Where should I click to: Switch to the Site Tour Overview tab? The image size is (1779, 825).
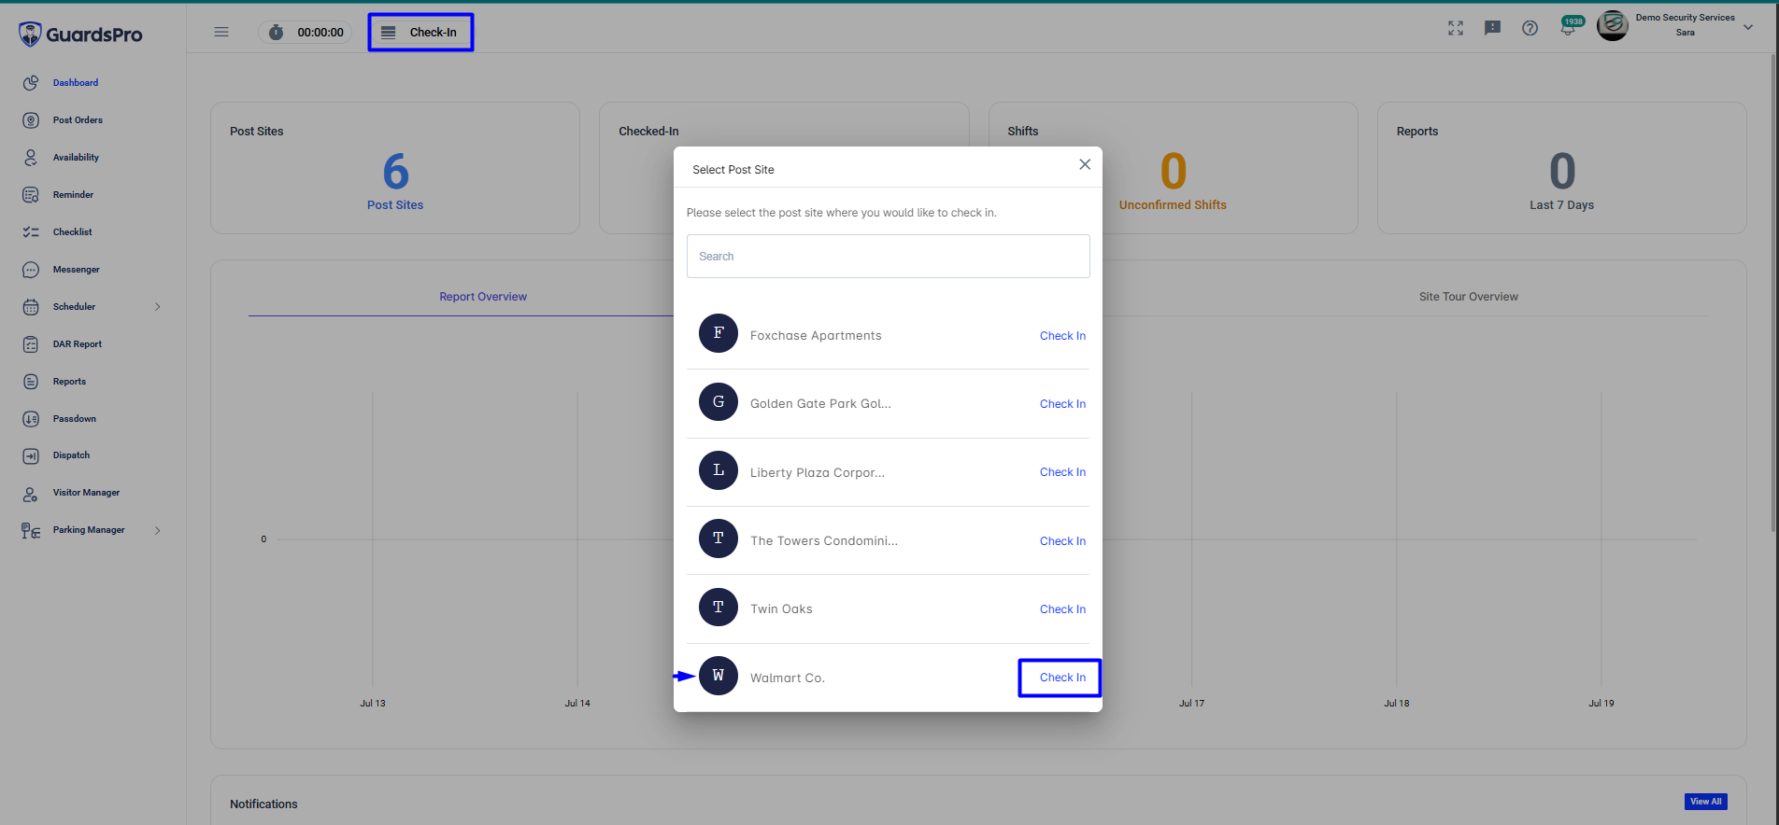(1468, 297)
